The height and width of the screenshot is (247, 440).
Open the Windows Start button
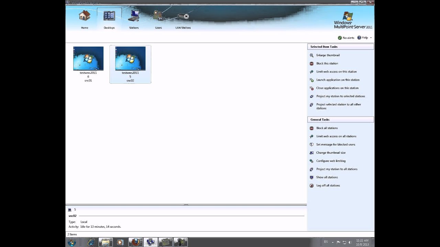coord(72,242)
